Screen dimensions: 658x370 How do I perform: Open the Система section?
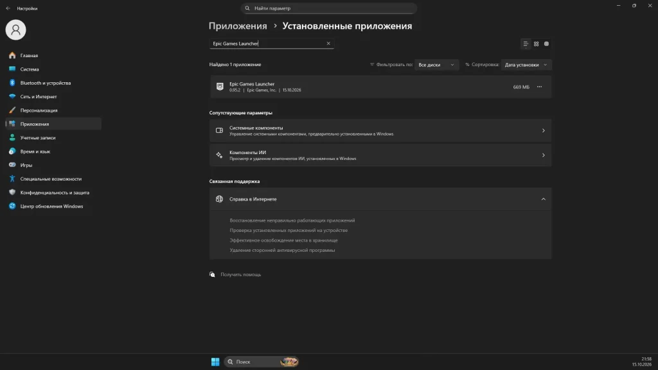pyautogui.click(x=53, y=69)
